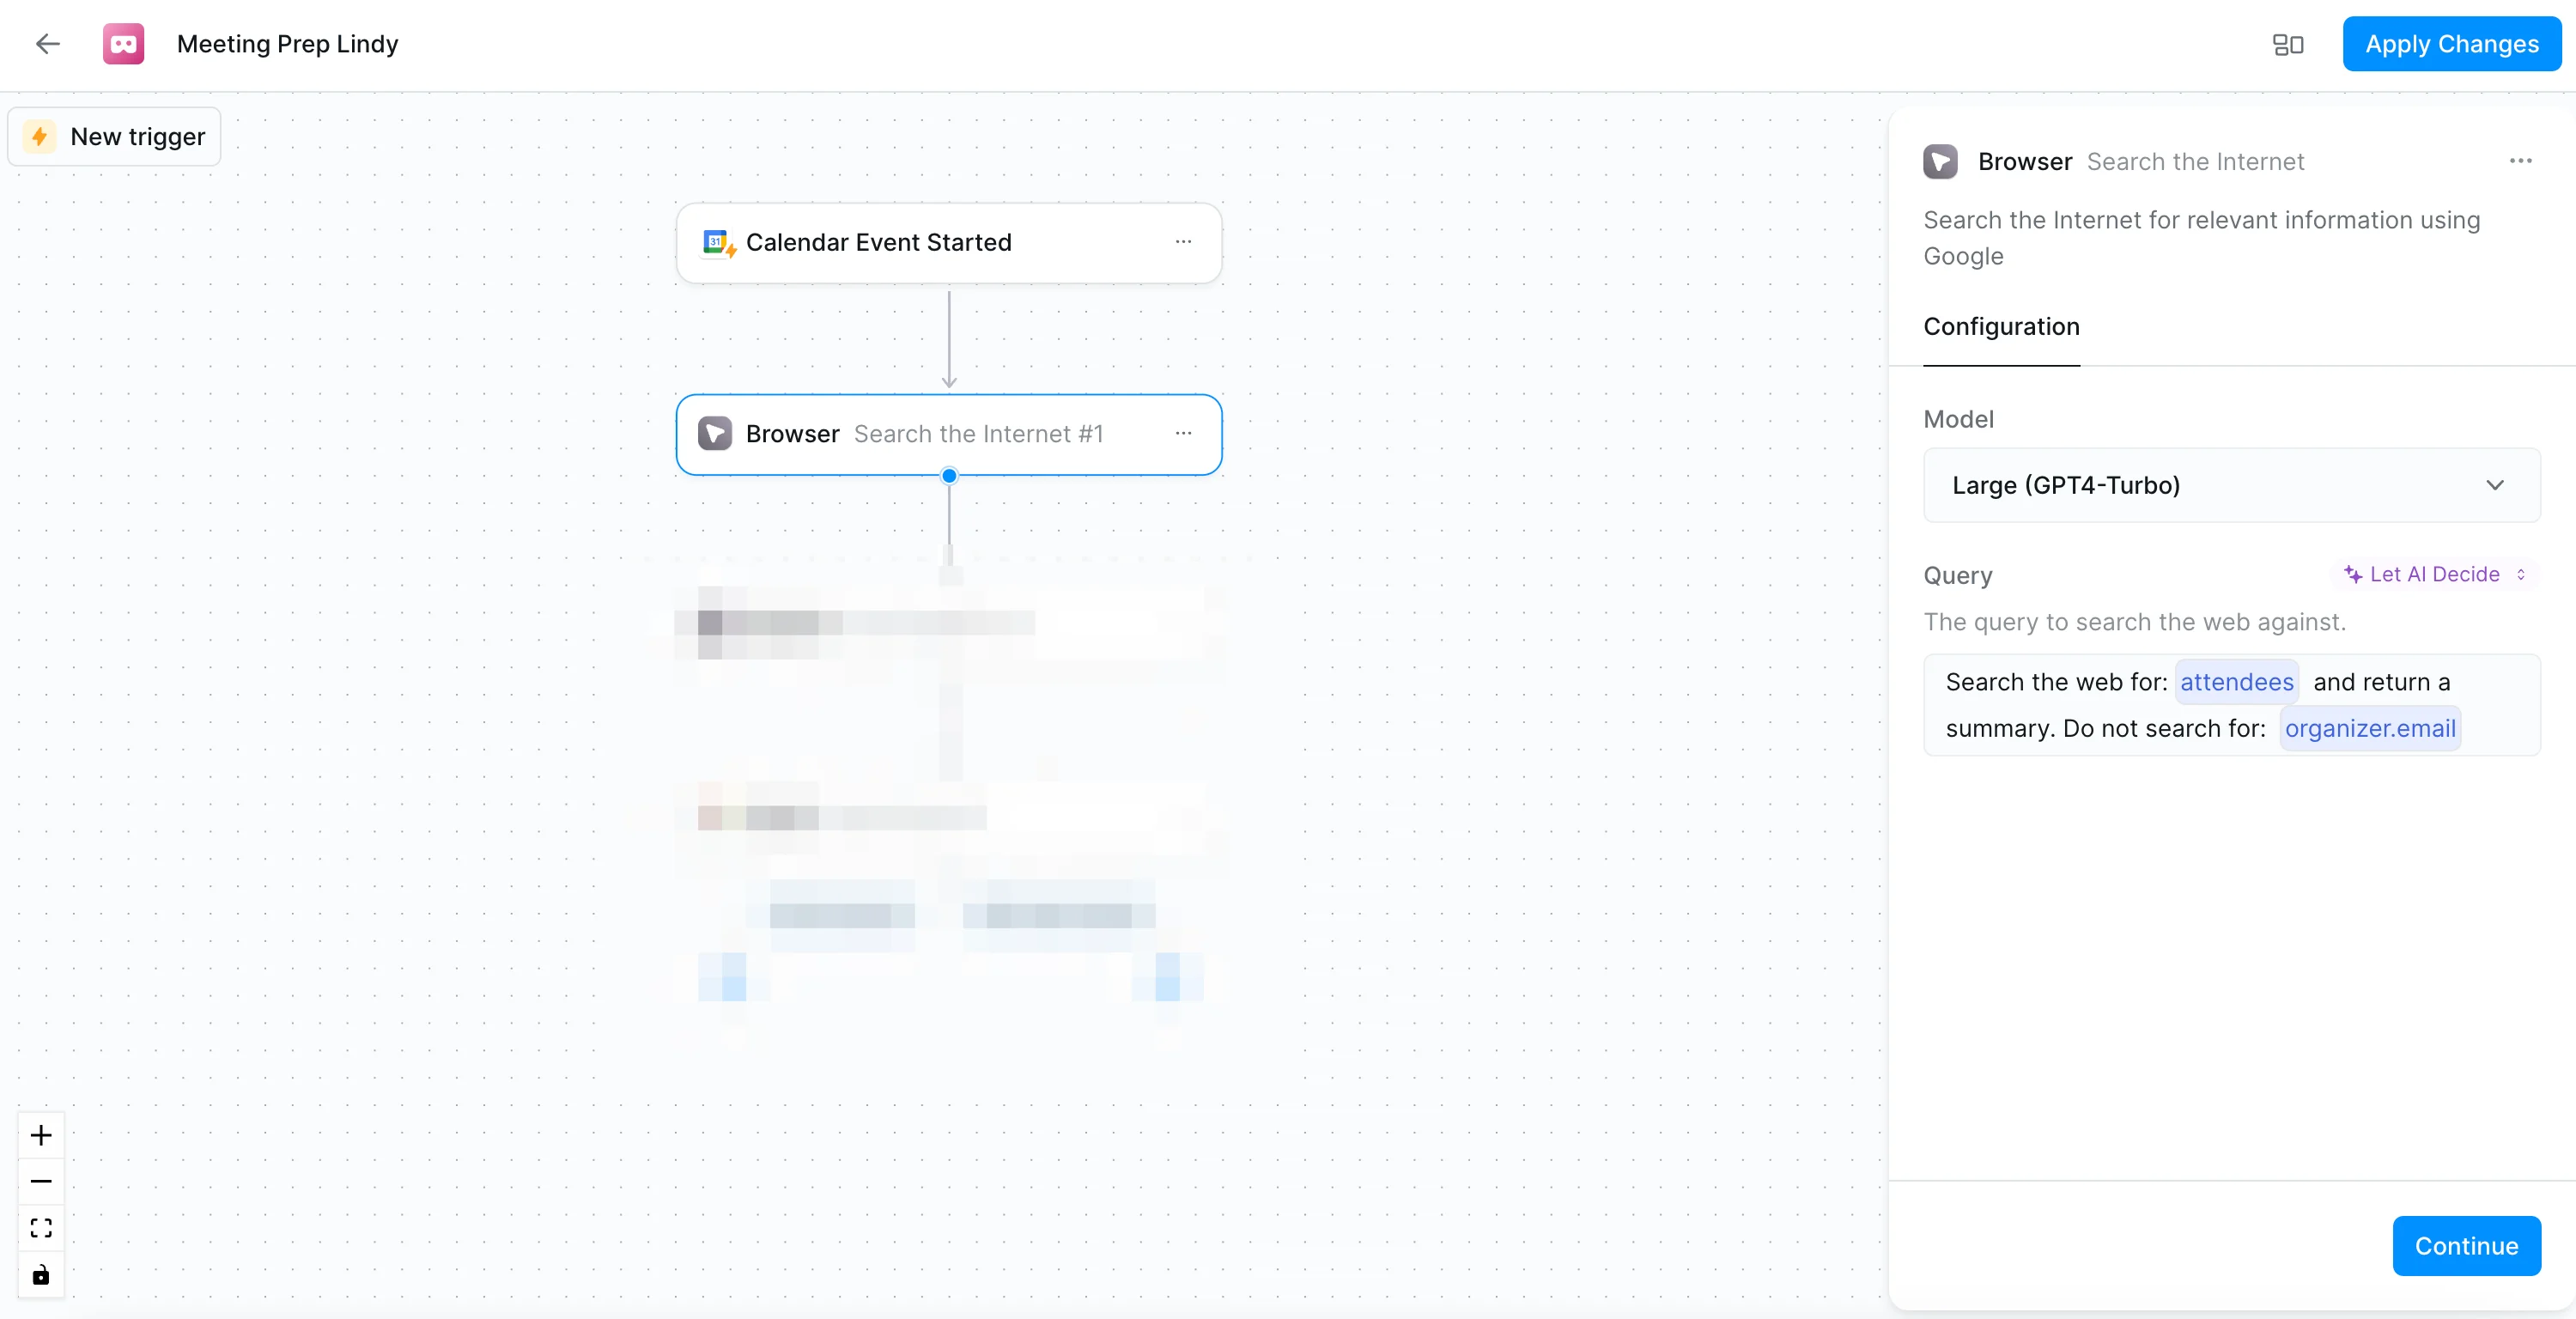Open the Browser panel more options
Viewport: 2576px width, 1319px height.
pos(2520,161)
